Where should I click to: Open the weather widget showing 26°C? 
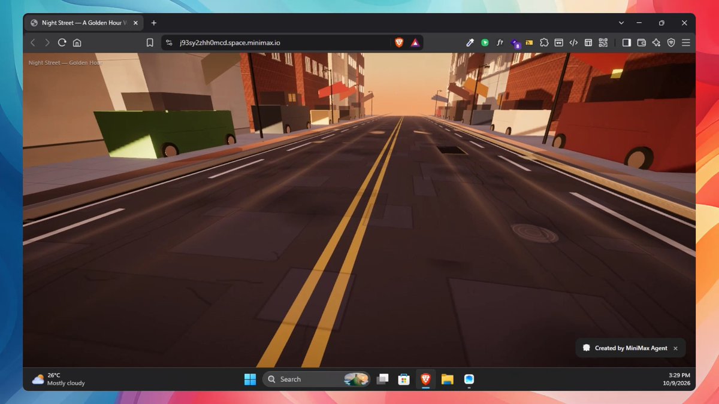(59, 379)
